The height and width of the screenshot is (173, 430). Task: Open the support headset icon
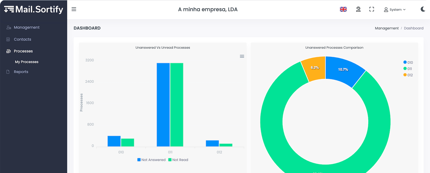tap(358, 9)
